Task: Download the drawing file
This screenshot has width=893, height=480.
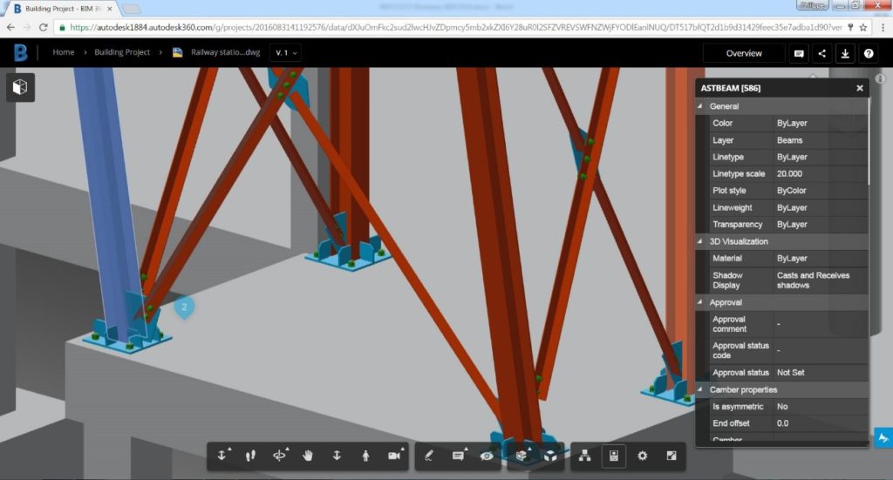Action: 845,53
